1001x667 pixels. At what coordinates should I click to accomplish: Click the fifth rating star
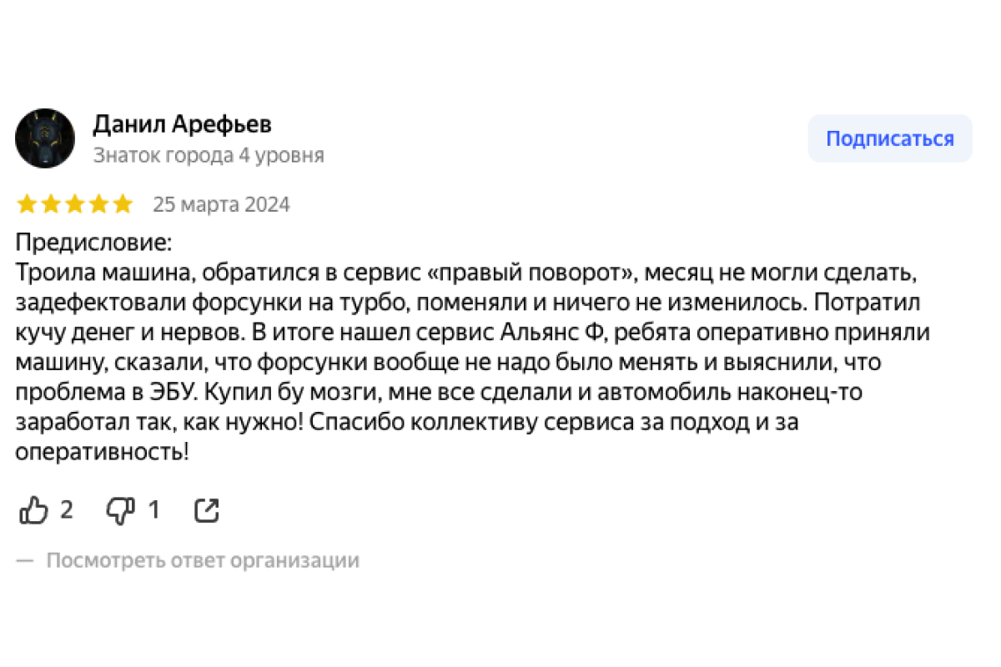pyautogui.click(x=123, y=204)
